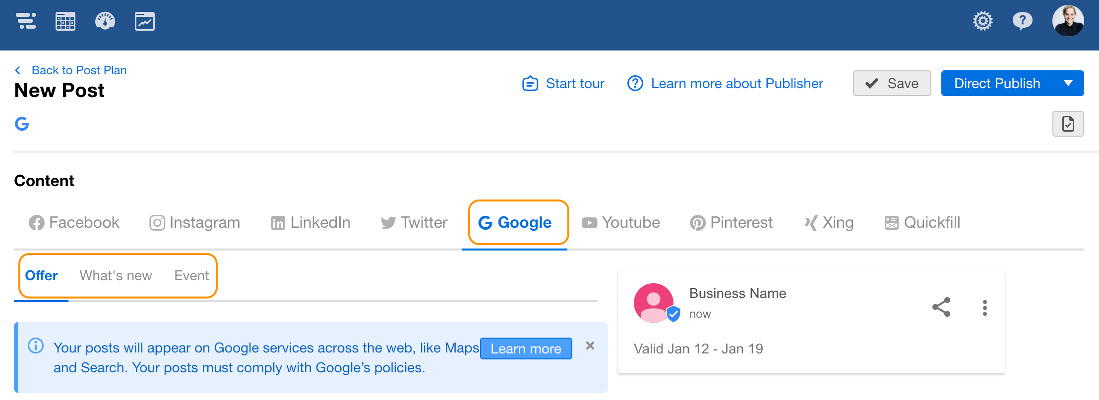Image resolution: width=1099 pixels, height=400 pixels.
Task: Click the share icon in preview card
Action: pos(941,307)
